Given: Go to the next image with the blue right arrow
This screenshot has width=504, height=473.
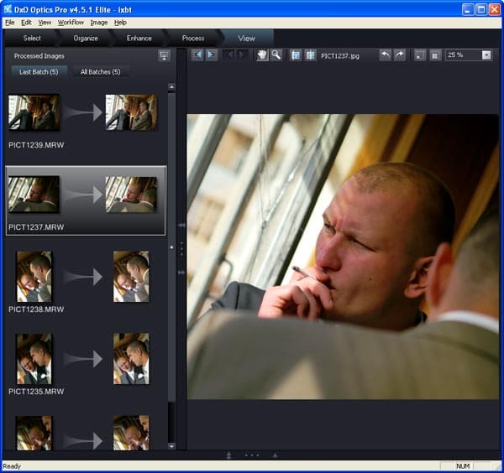Looking at the screenshot, I should point(211,55).
